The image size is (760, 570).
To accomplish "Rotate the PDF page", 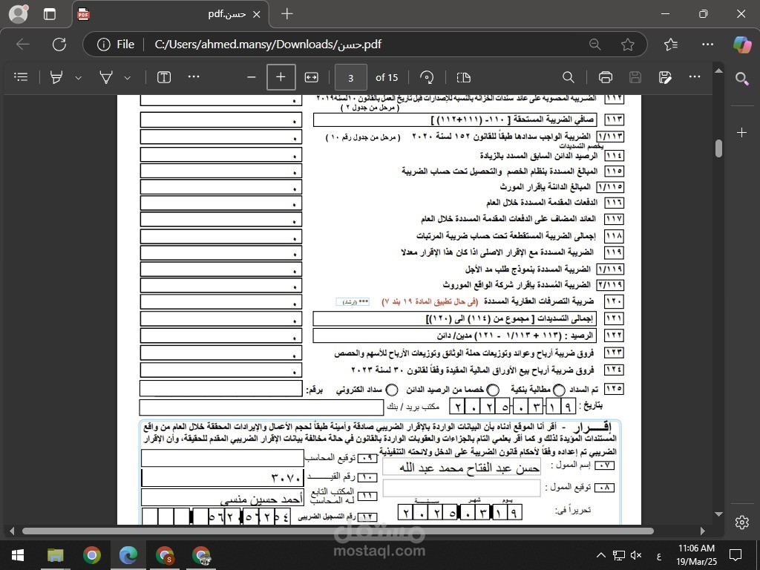I will [x=427, y=77].
